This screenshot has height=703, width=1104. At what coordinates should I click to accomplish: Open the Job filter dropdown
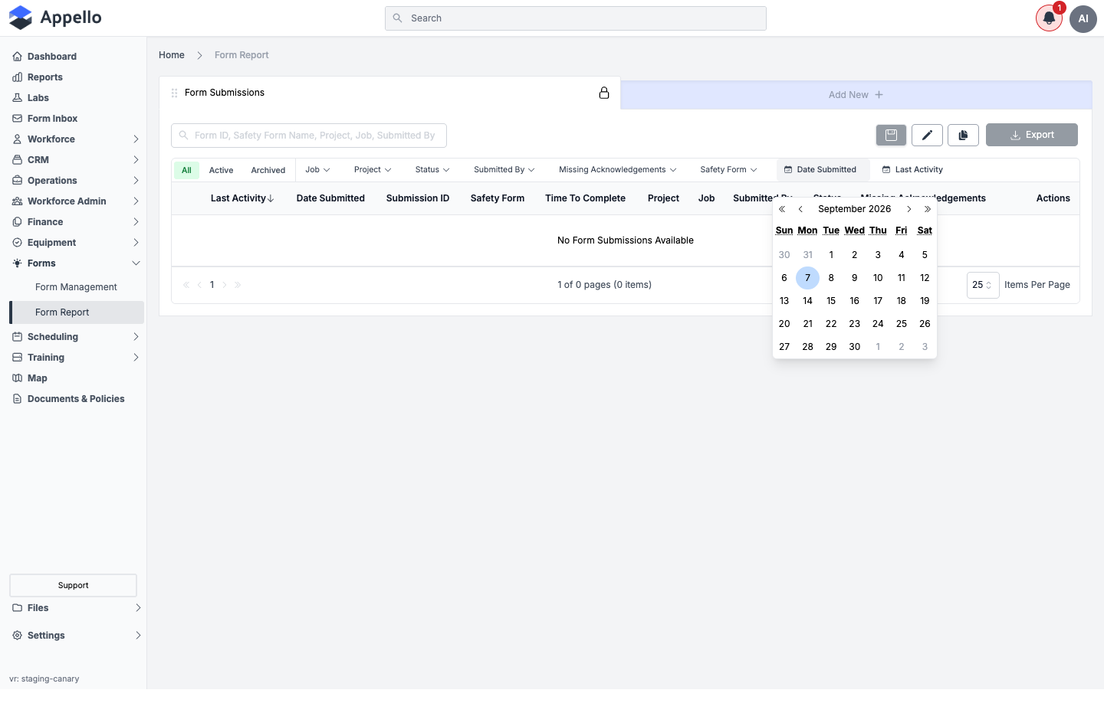pyautogui.click(x=317, y=170)
